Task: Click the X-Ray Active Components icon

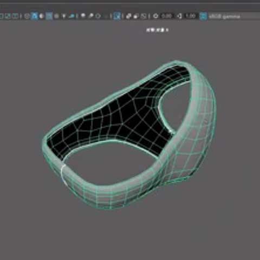Action: pos(136,16)
